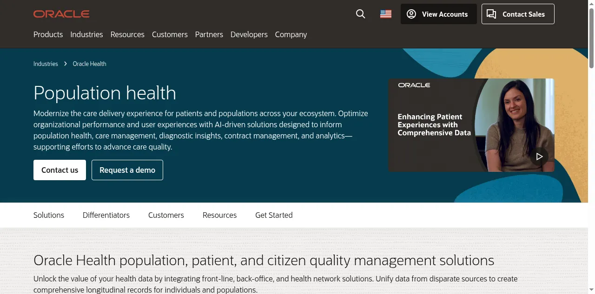The image size is (595, 294).
Task: Click the scrollbar down arrow
Action: [x=591, y=290]
